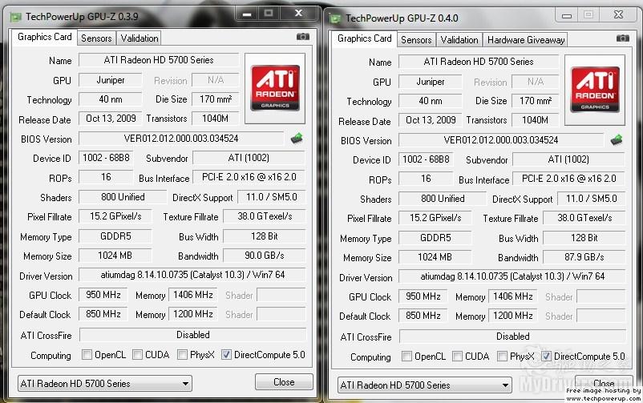
Task: Click the BIOS save chip icon in GPU-Z 0.4.0
Action: coord(617,140)
